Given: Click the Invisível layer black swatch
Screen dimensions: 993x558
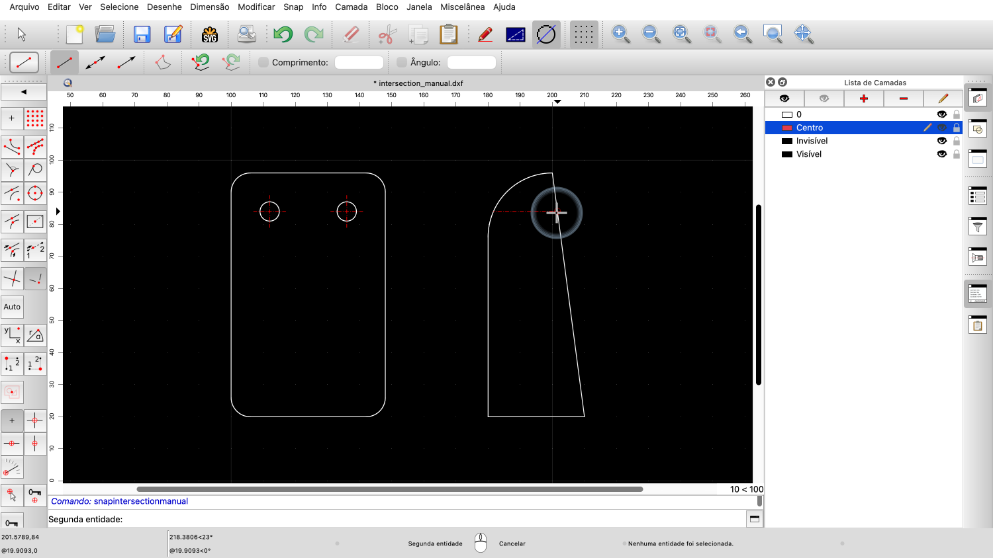Looking at the screenshot, I should pyautogui.click(x=787, y=141).
